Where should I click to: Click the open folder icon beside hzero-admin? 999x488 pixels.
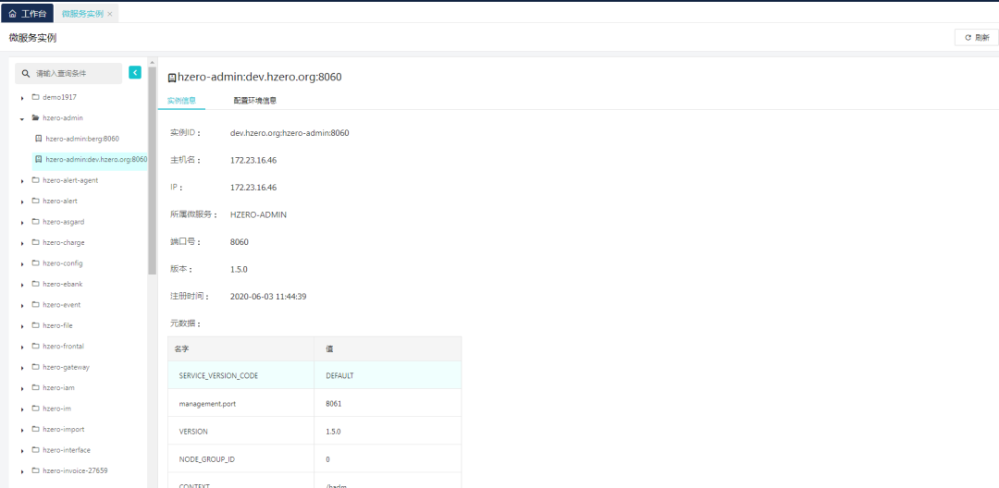[35, 118]
